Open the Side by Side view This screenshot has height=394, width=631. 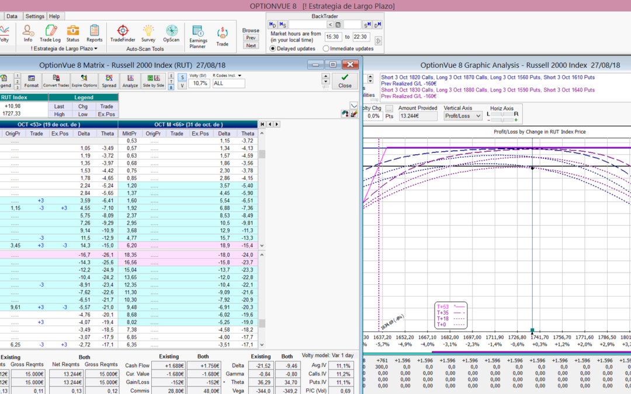(153, 81)
